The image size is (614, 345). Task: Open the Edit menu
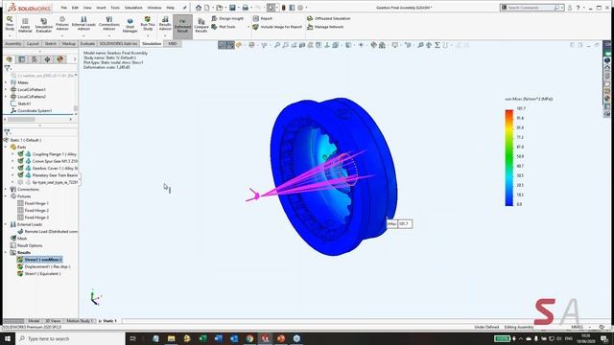[x=75, y=8]
